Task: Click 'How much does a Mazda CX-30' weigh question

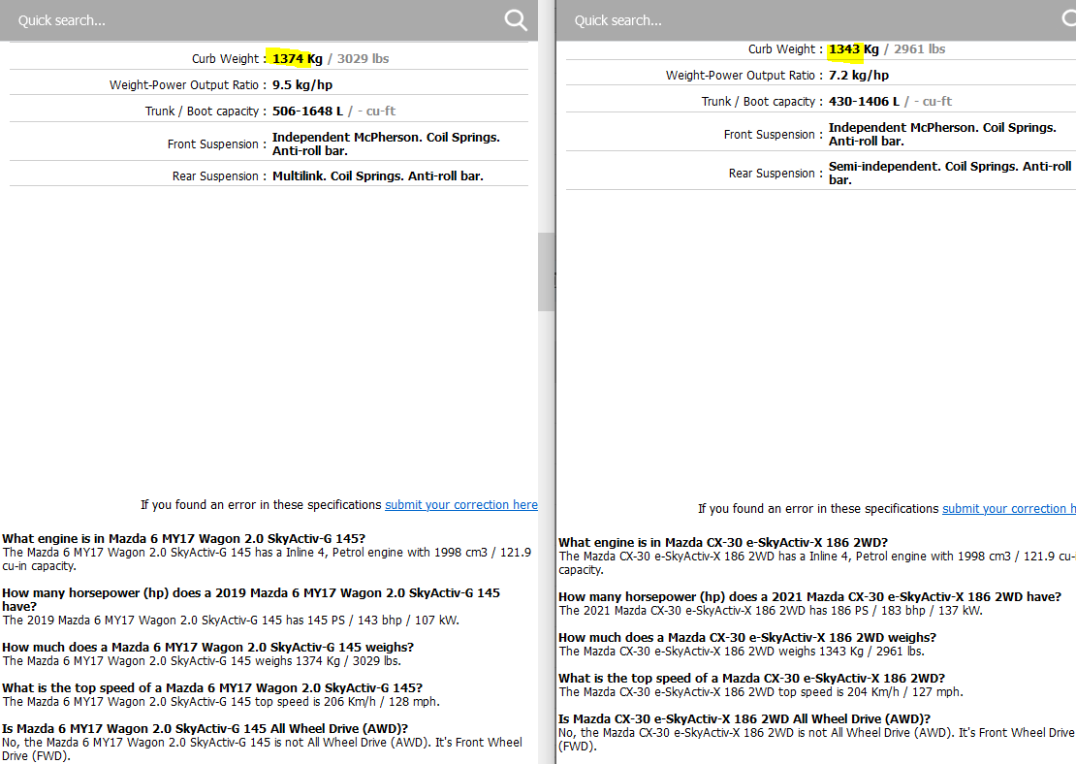Action: coord(747,637)
